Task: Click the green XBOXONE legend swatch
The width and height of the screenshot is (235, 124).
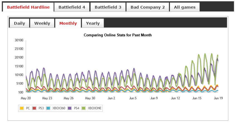Action: (x=83, y=108)
